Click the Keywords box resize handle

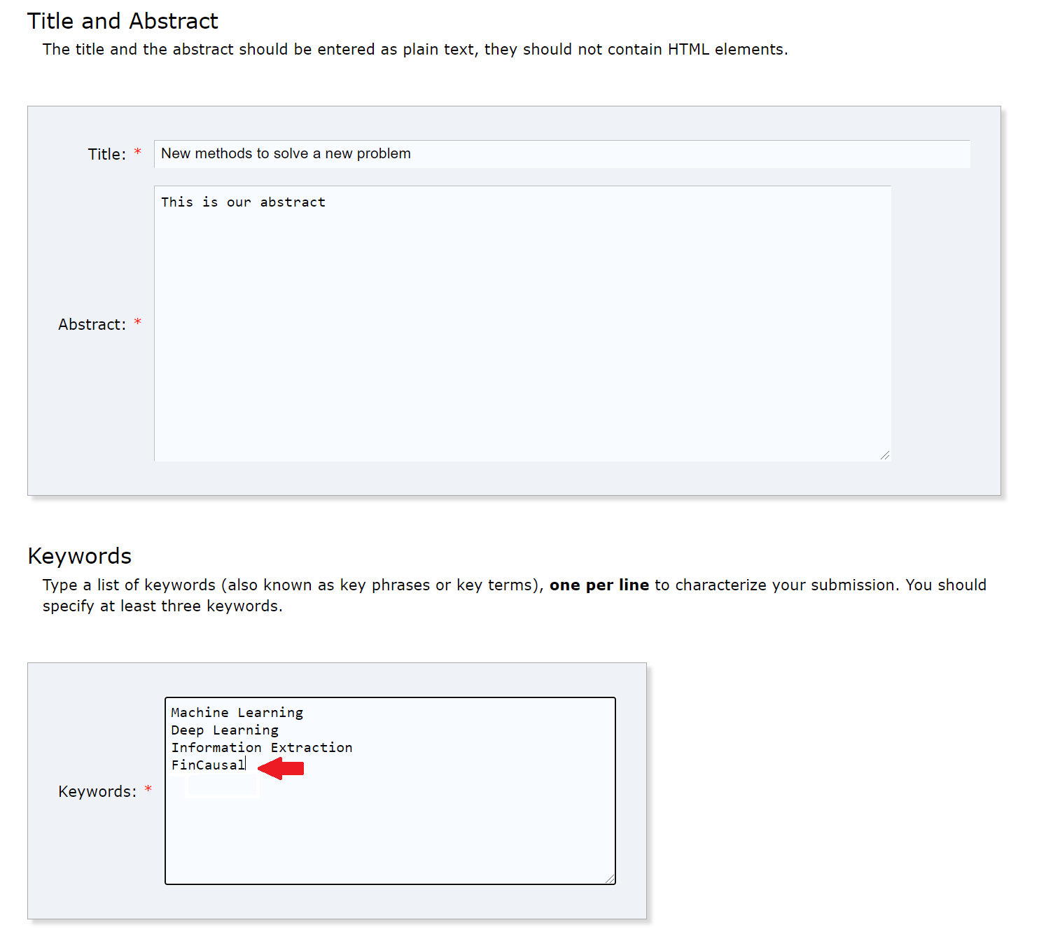click(610, 879)
